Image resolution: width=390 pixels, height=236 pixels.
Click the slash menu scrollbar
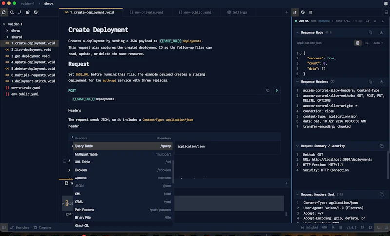tap(173, 172)
